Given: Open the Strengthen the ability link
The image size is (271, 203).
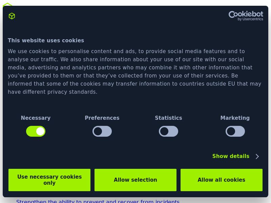Looking at the screenshot, I should tap(98, 201).
